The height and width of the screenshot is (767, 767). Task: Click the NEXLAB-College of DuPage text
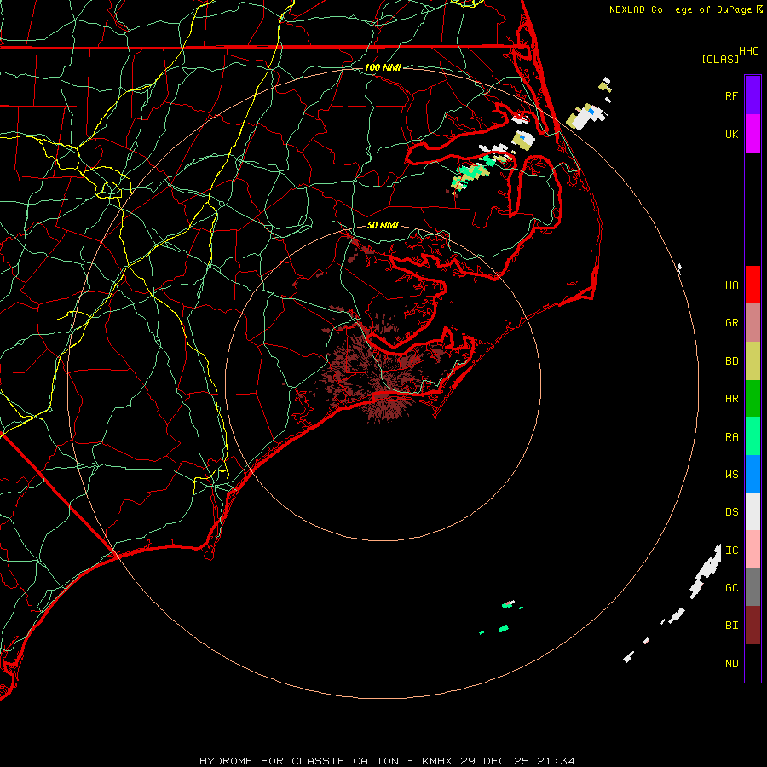(680, 9)
